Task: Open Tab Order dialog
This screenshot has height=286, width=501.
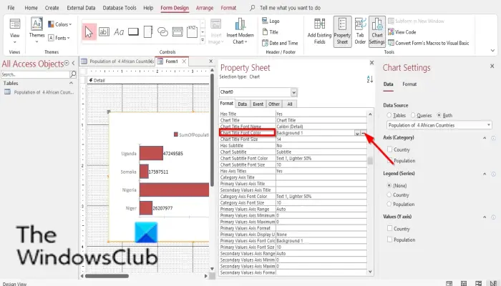Action: point(360,31)
